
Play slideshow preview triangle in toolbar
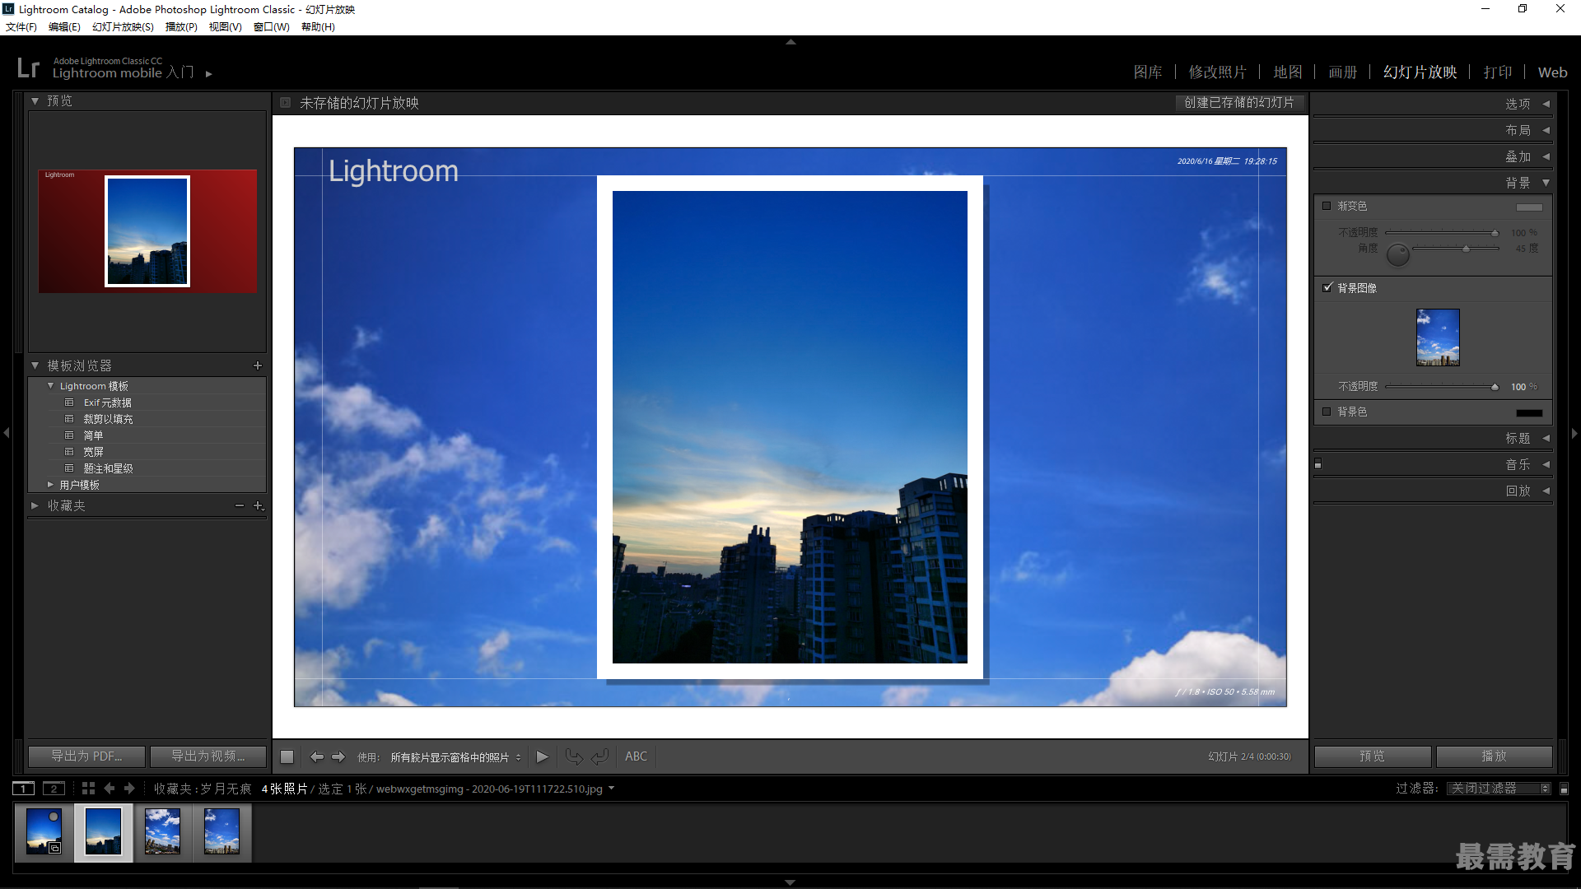pyautogui.click(x=542, y=756)
